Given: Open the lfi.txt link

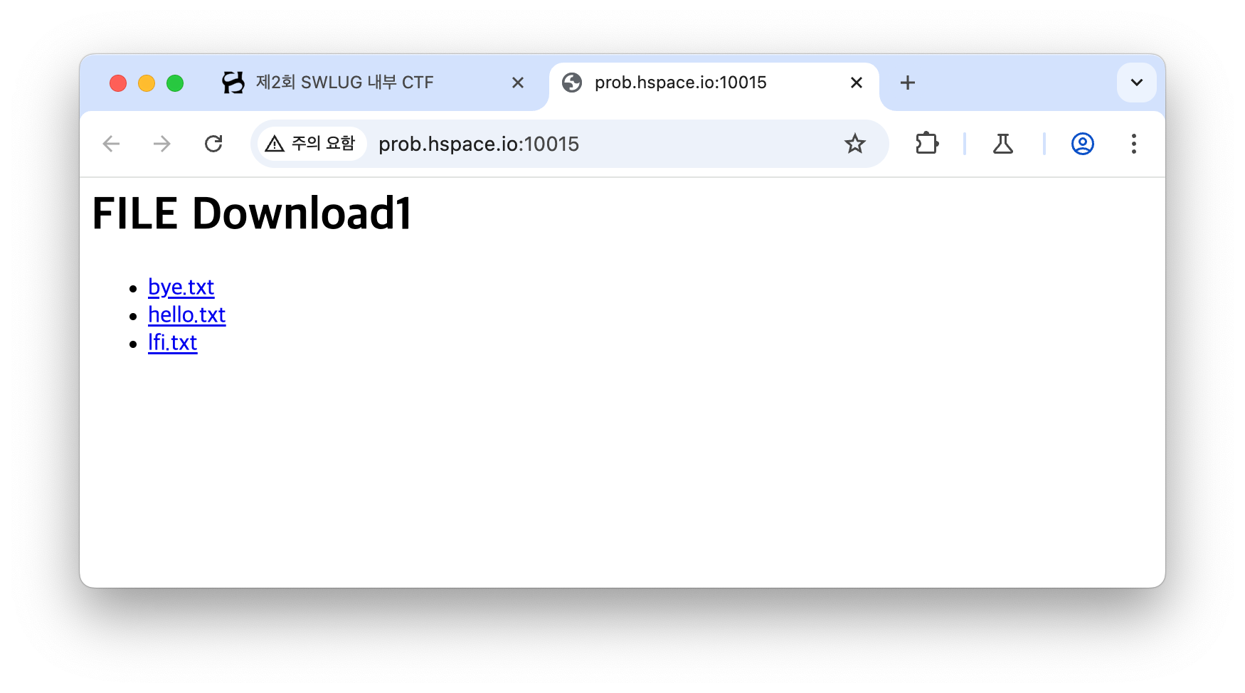Looking at the screenshot, I should [172, 342].
